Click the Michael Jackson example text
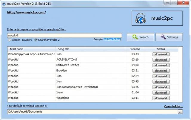The width and height of the screenshot is (191, 120). pyautogui.click(x=112, y=39)
